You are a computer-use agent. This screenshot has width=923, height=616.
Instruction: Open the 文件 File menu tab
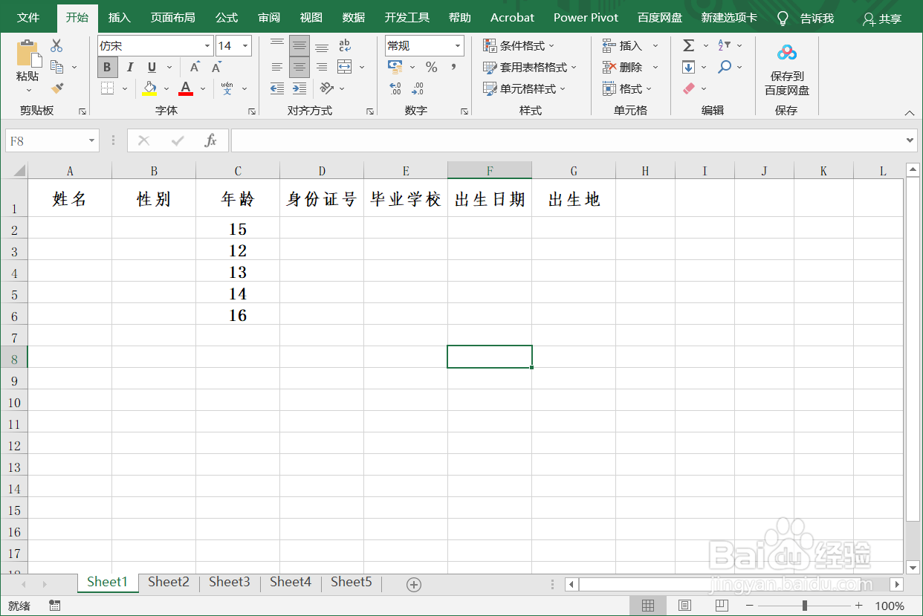(x=28, y=18)
